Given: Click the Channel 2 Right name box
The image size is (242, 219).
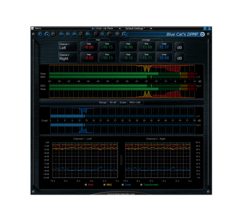Looking at the screenshot, I should pyautogui.click(x=67, y=57).
